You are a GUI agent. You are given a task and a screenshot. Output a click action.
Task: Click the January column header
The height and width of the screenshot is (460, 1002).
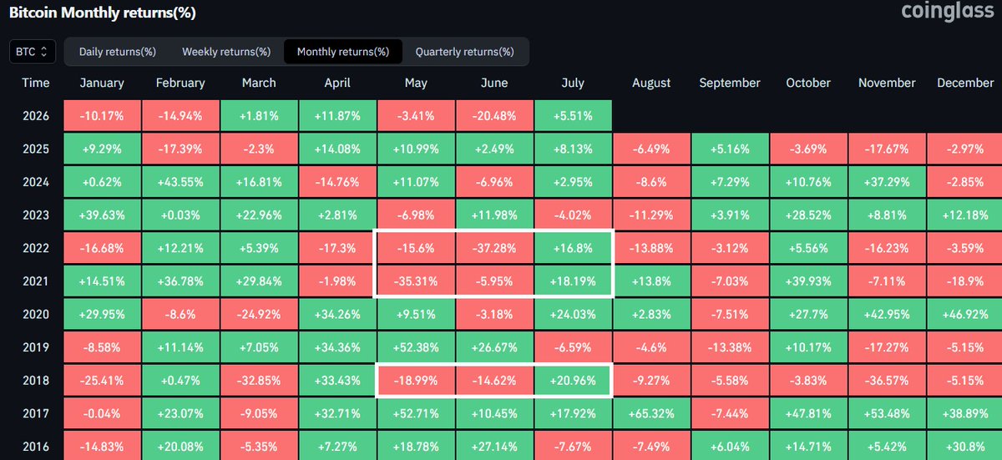point(102,83)
